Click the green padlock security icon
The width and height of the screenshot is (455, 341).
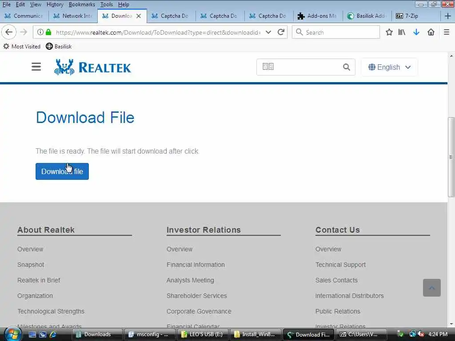point(48,32)
